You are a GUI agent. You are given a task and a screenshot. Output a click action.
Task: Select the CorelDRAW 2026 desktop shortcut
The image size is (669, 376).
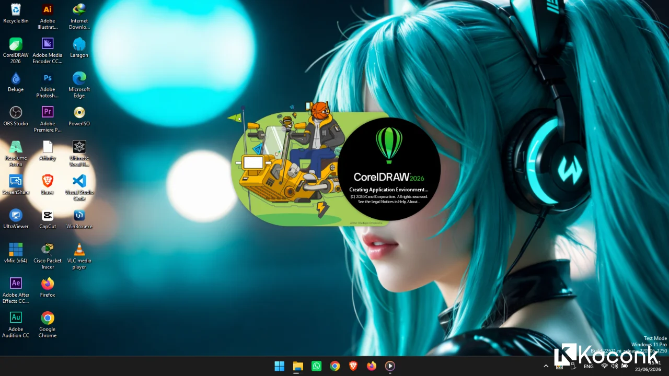[x=16, y=51]
